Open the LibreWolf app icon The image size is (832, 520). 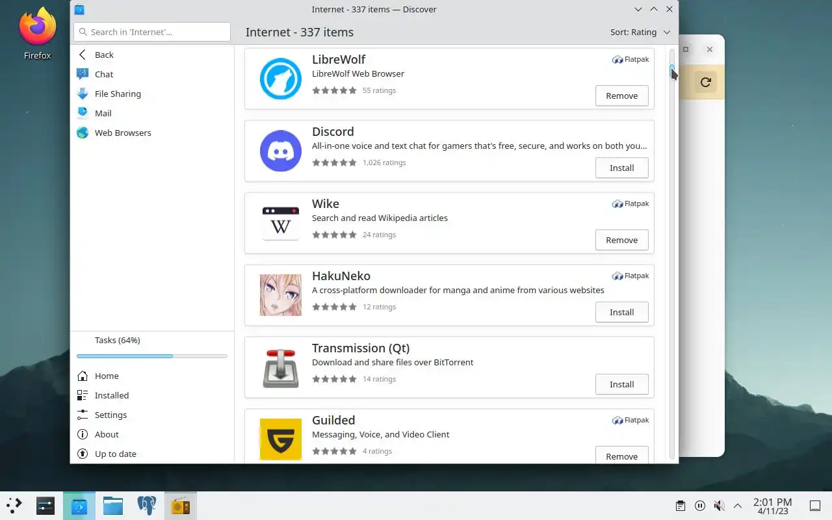pyautogui.click(x=281, y=79)
